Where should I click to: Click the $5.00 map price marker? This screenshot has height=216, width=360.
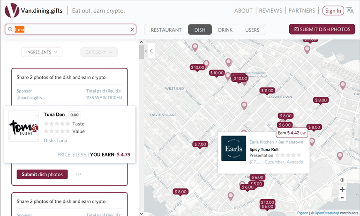click(257, 184)
